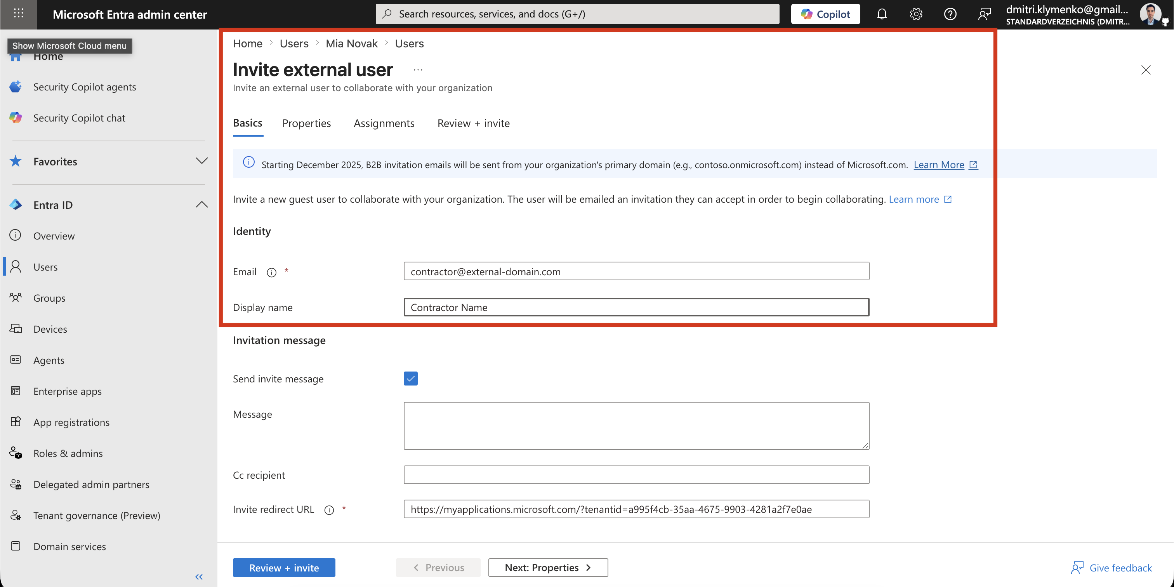Click the Message text area
Screen dimensions: 1174x587
click(636, 425)
